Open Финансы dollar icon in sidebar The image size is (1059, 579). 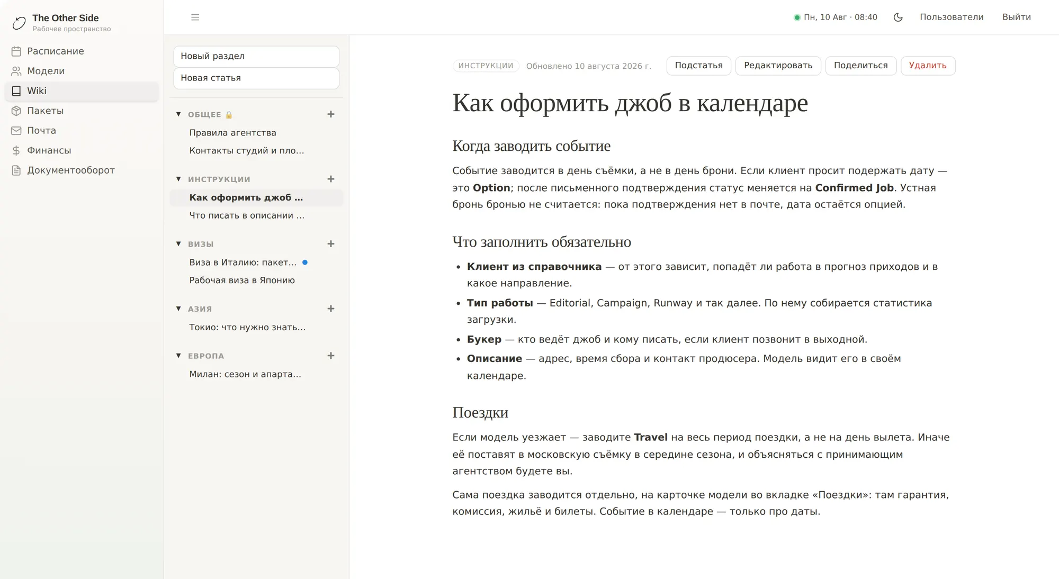16,150
